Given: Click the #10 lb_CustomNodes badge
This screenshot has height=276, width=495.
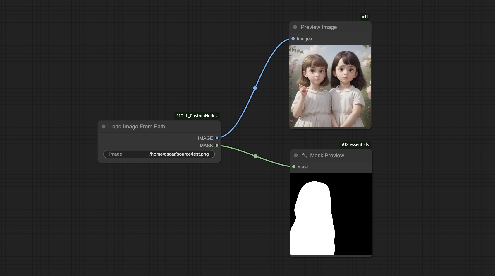Looking at the screenshot, I should coord(197,116).
